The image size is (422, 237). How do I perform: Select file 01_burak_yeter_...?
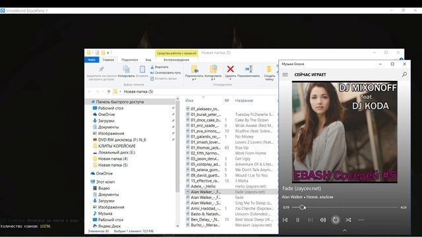coord(206,115)
